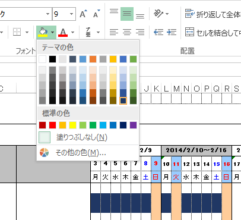Screen dimensions: 241x220
Task: Click the fill color bucket icon
Action: pyautogui.click(x=43, y=32)
